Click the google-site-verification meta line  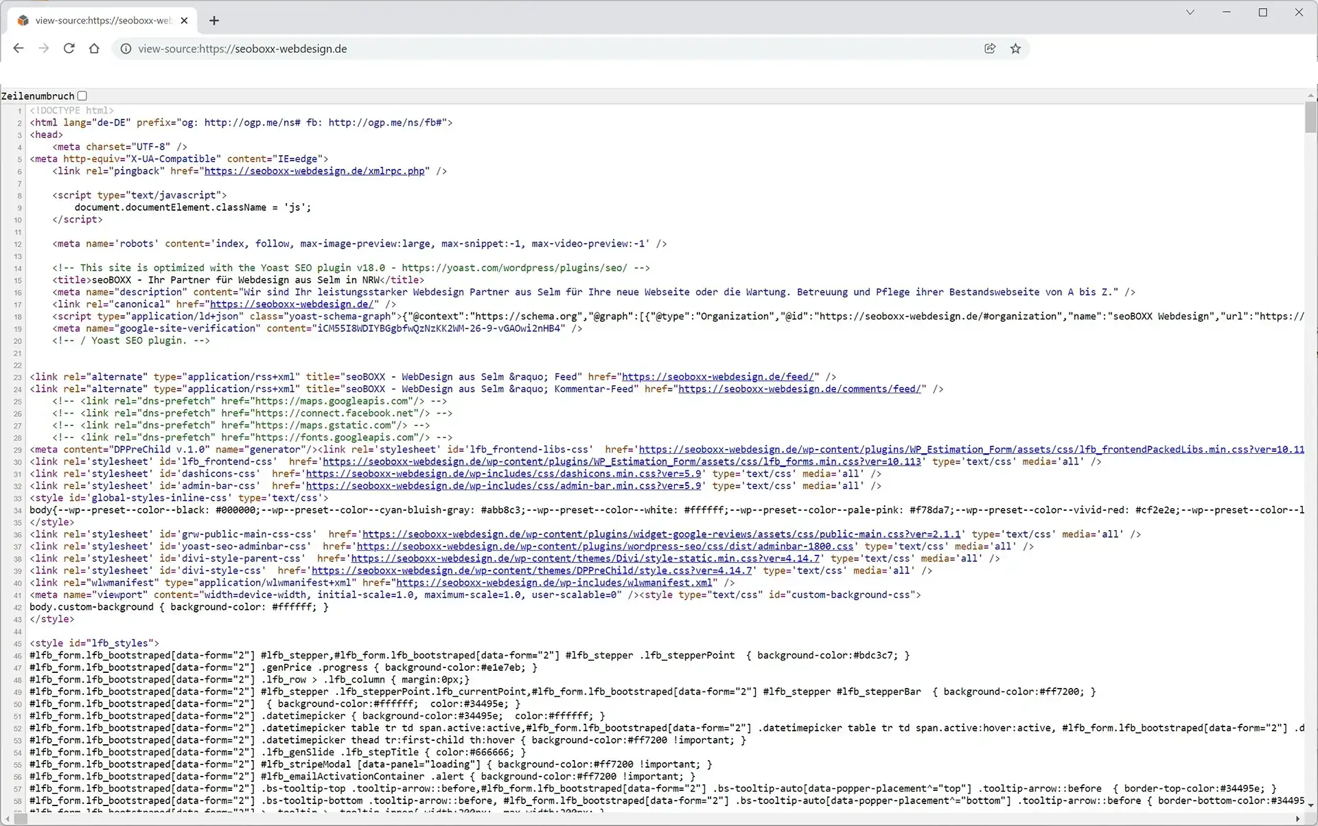(317, 328)
